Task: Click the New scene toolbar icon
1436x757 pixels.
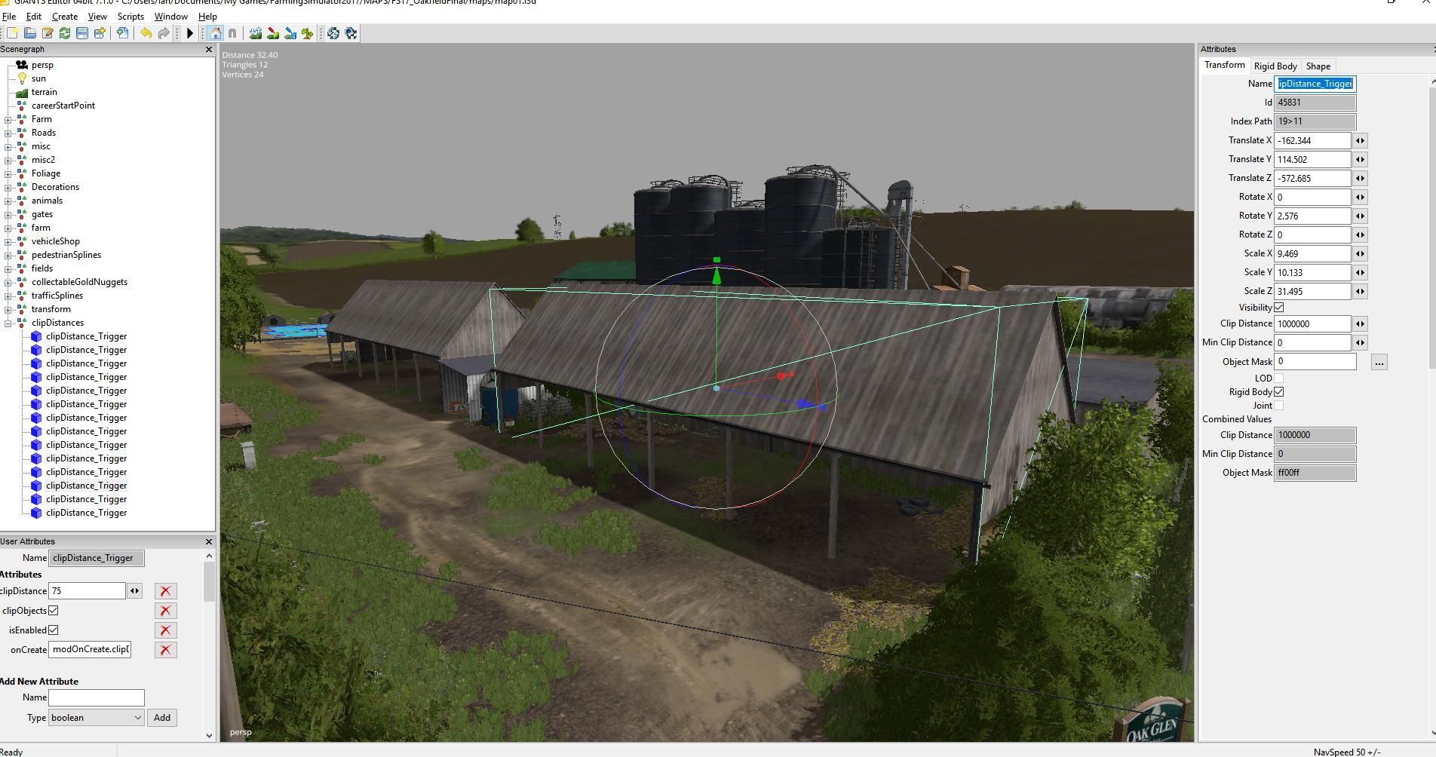Action: coord(12,33)
